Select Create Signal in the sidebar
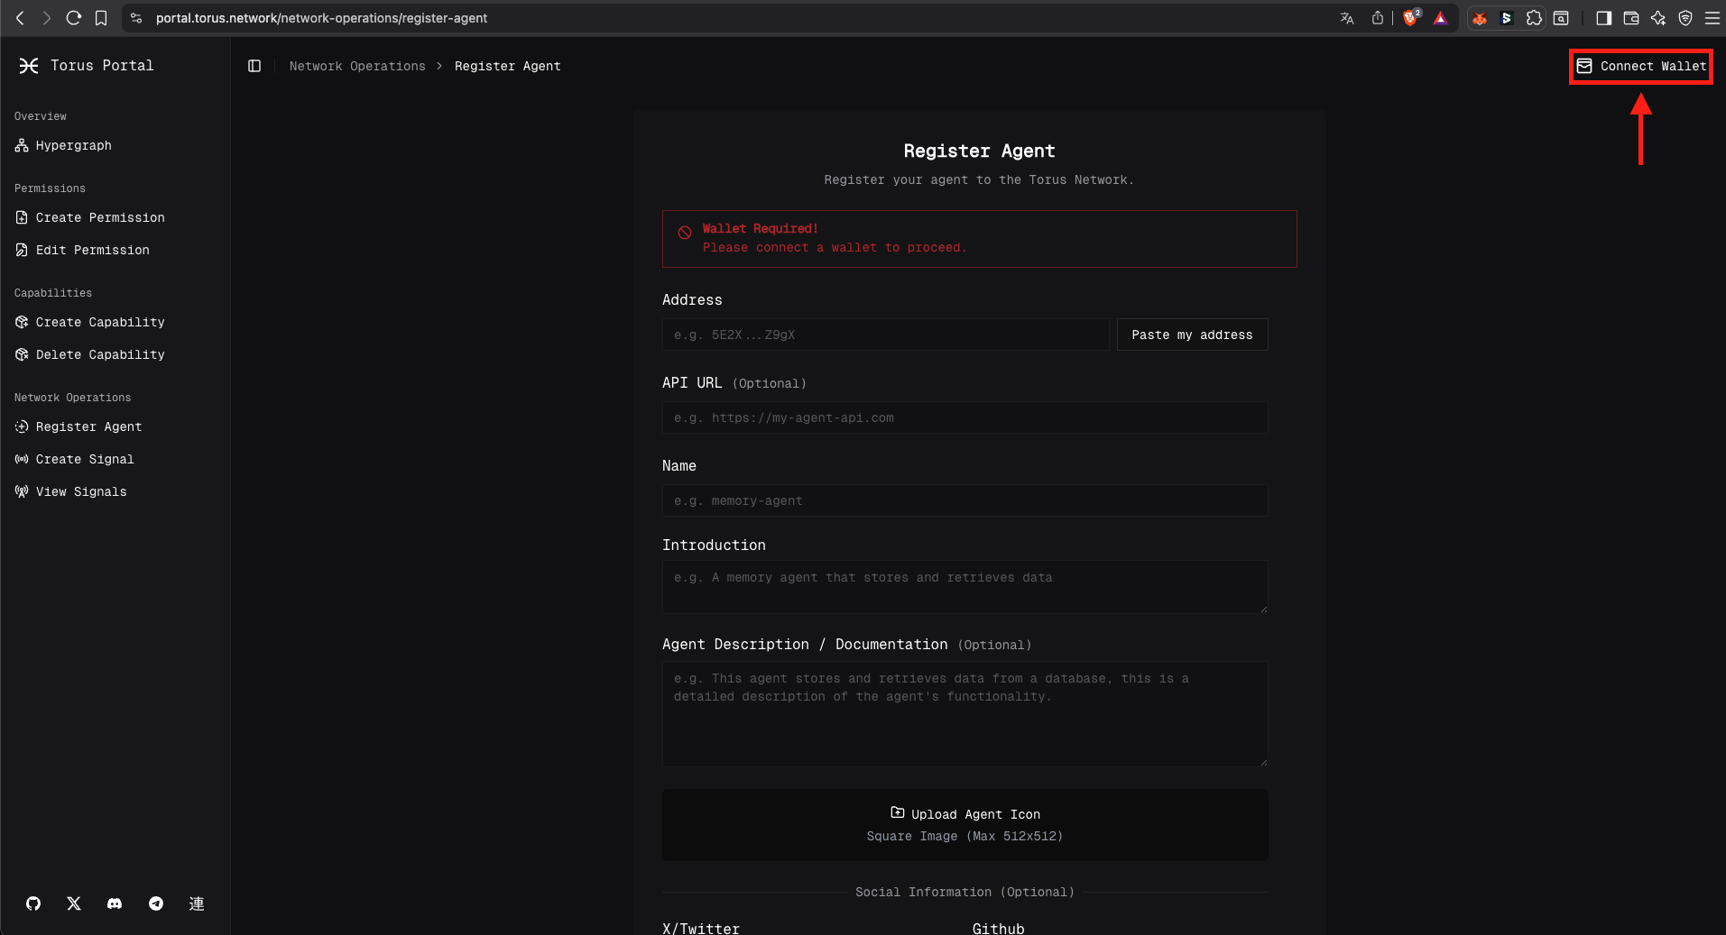1726x935 pixels. (84, 459)
